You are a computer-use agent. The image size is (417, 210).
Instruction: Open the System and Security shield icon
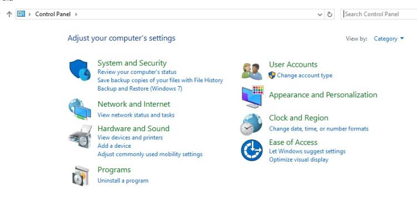click(80, 70)
